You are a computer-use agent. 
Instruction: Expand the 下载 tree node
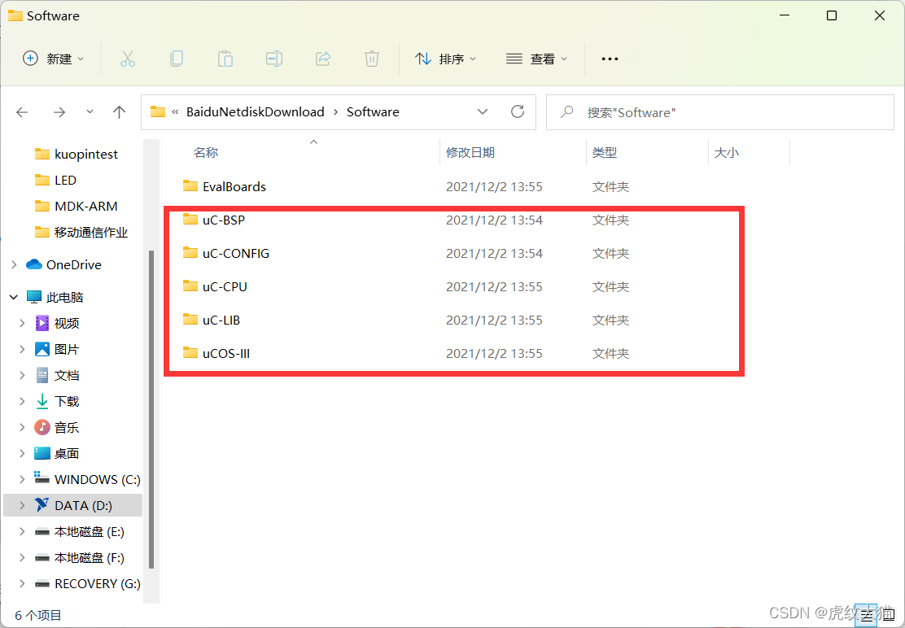pyautogui.click(x=22, y=401)
